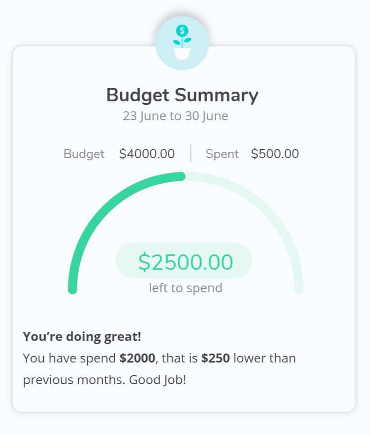370x435 pixels.
Task: Click the unfilled light part of the arc
Action: [x=266, y=212]
